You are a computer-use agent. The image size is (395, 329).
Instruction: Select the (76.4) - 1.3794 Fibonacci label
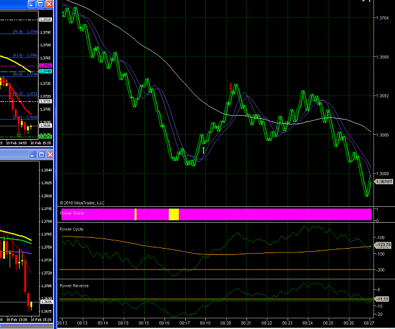coord(25,32)
